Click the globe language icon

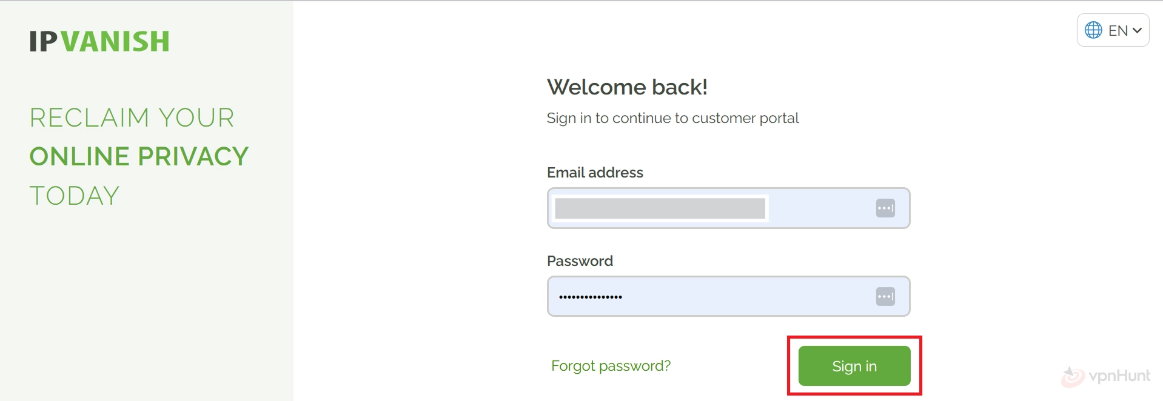pos(1093,30)
